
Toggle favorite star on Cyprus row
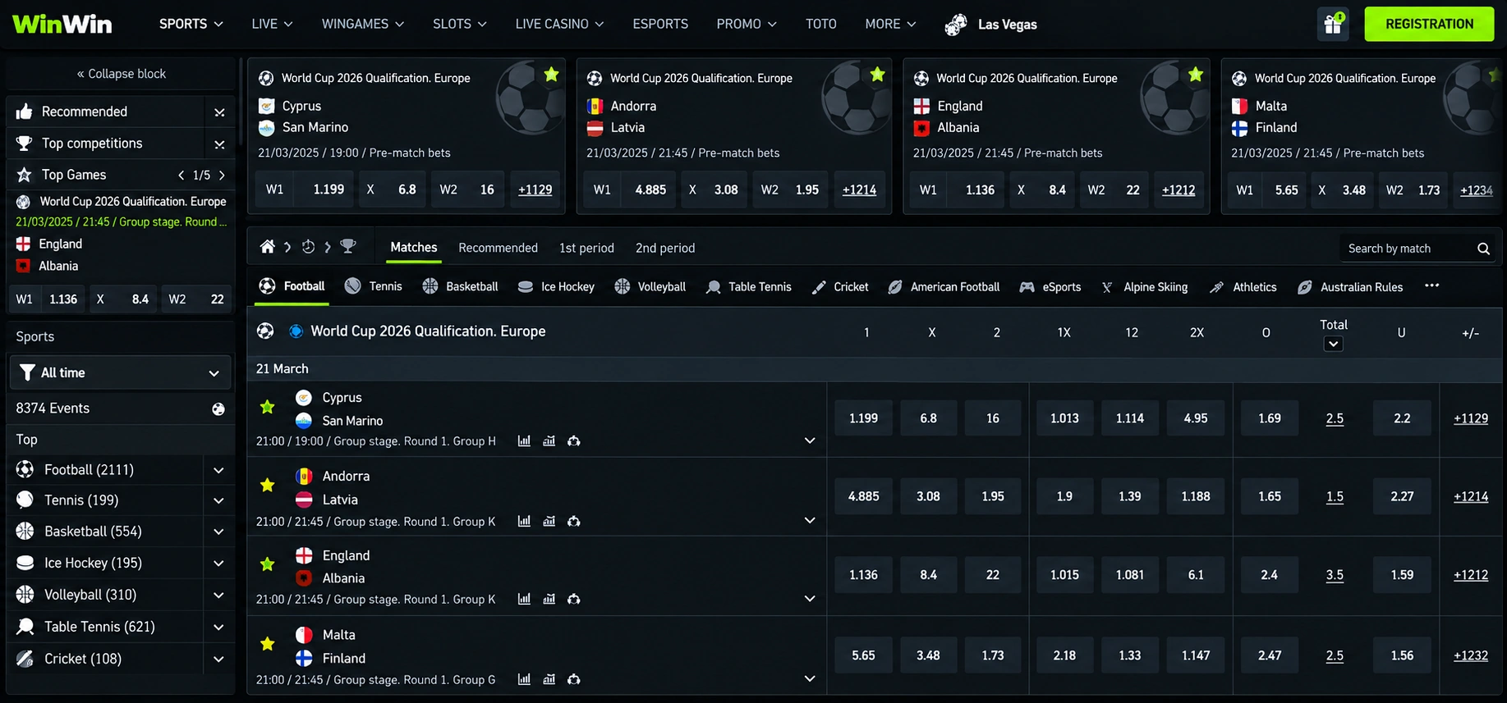coord(267,407)
